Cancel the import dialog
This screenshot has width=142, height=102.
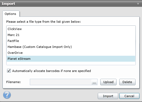pyautogui.click(x=129, y=96)
